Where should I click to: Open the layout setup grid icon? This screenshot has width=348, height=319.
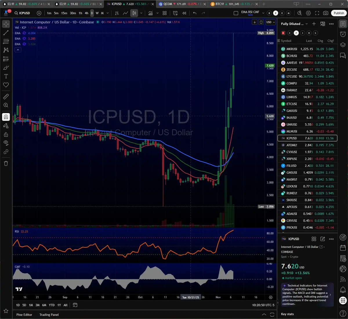point(165,13)
